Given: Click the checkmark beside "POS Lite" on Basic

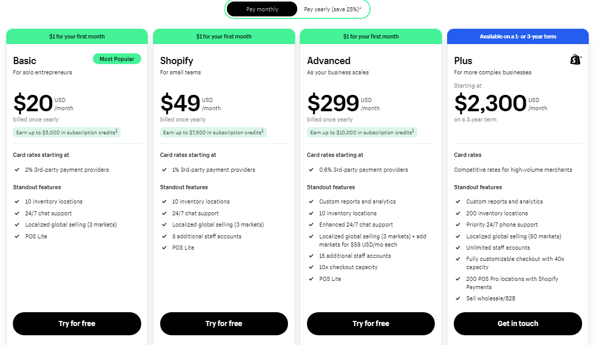Looking at the screenshot, I should tap(17, 236).
